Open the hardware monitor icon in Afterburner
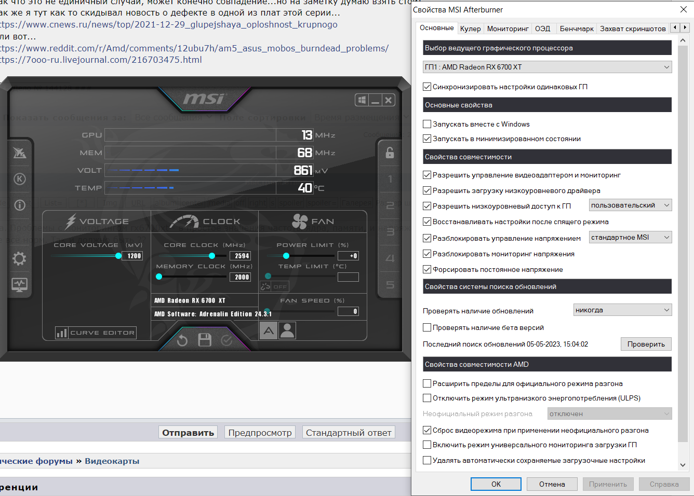694x496 pixels. click(x=19, y=284)
